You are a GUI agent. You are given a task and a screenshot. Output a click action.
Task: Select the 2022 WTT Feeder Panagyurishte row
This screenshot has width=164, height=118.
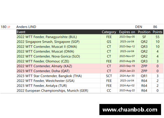pyautogui.click(x=90, y=37)
